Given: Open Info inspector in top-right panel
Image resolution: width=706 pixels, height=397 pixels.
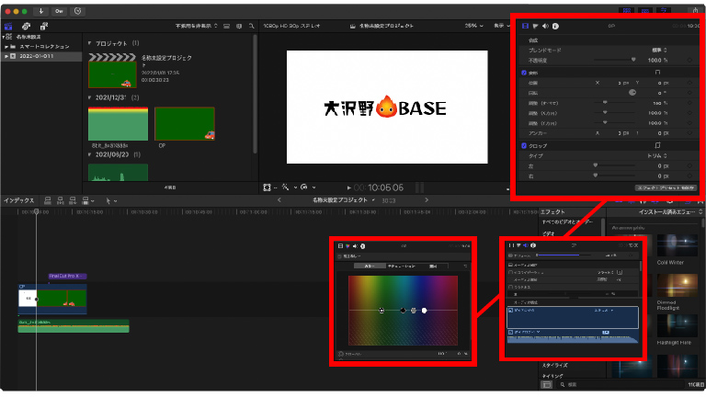Looking at the screenshot, I should point(555,26).
